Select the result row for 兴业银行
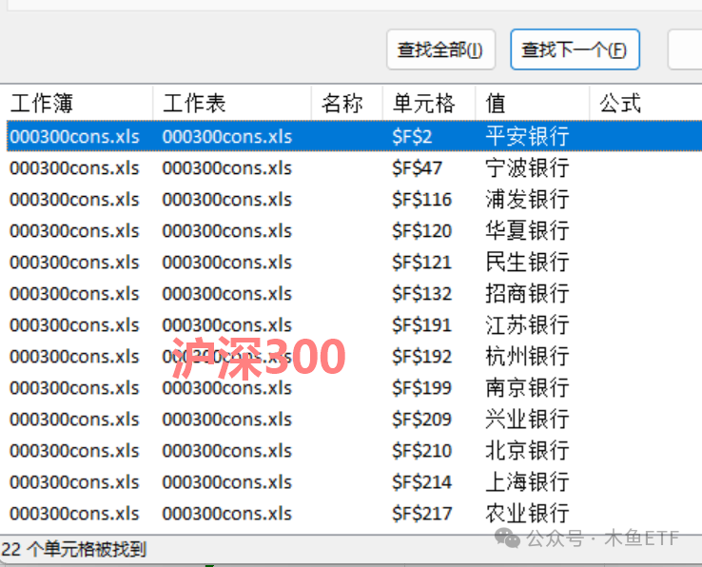 [354, 420]
